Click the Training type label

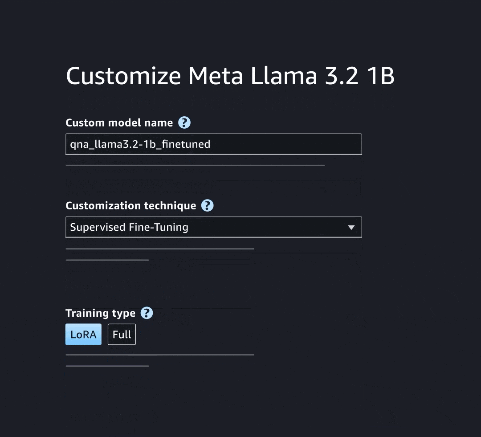(101, 313)
